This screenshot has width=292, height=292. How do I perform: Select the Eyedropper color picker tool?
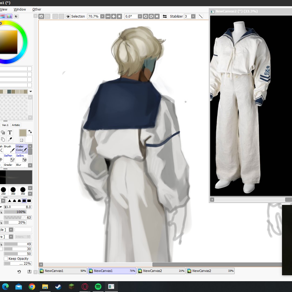10,139
